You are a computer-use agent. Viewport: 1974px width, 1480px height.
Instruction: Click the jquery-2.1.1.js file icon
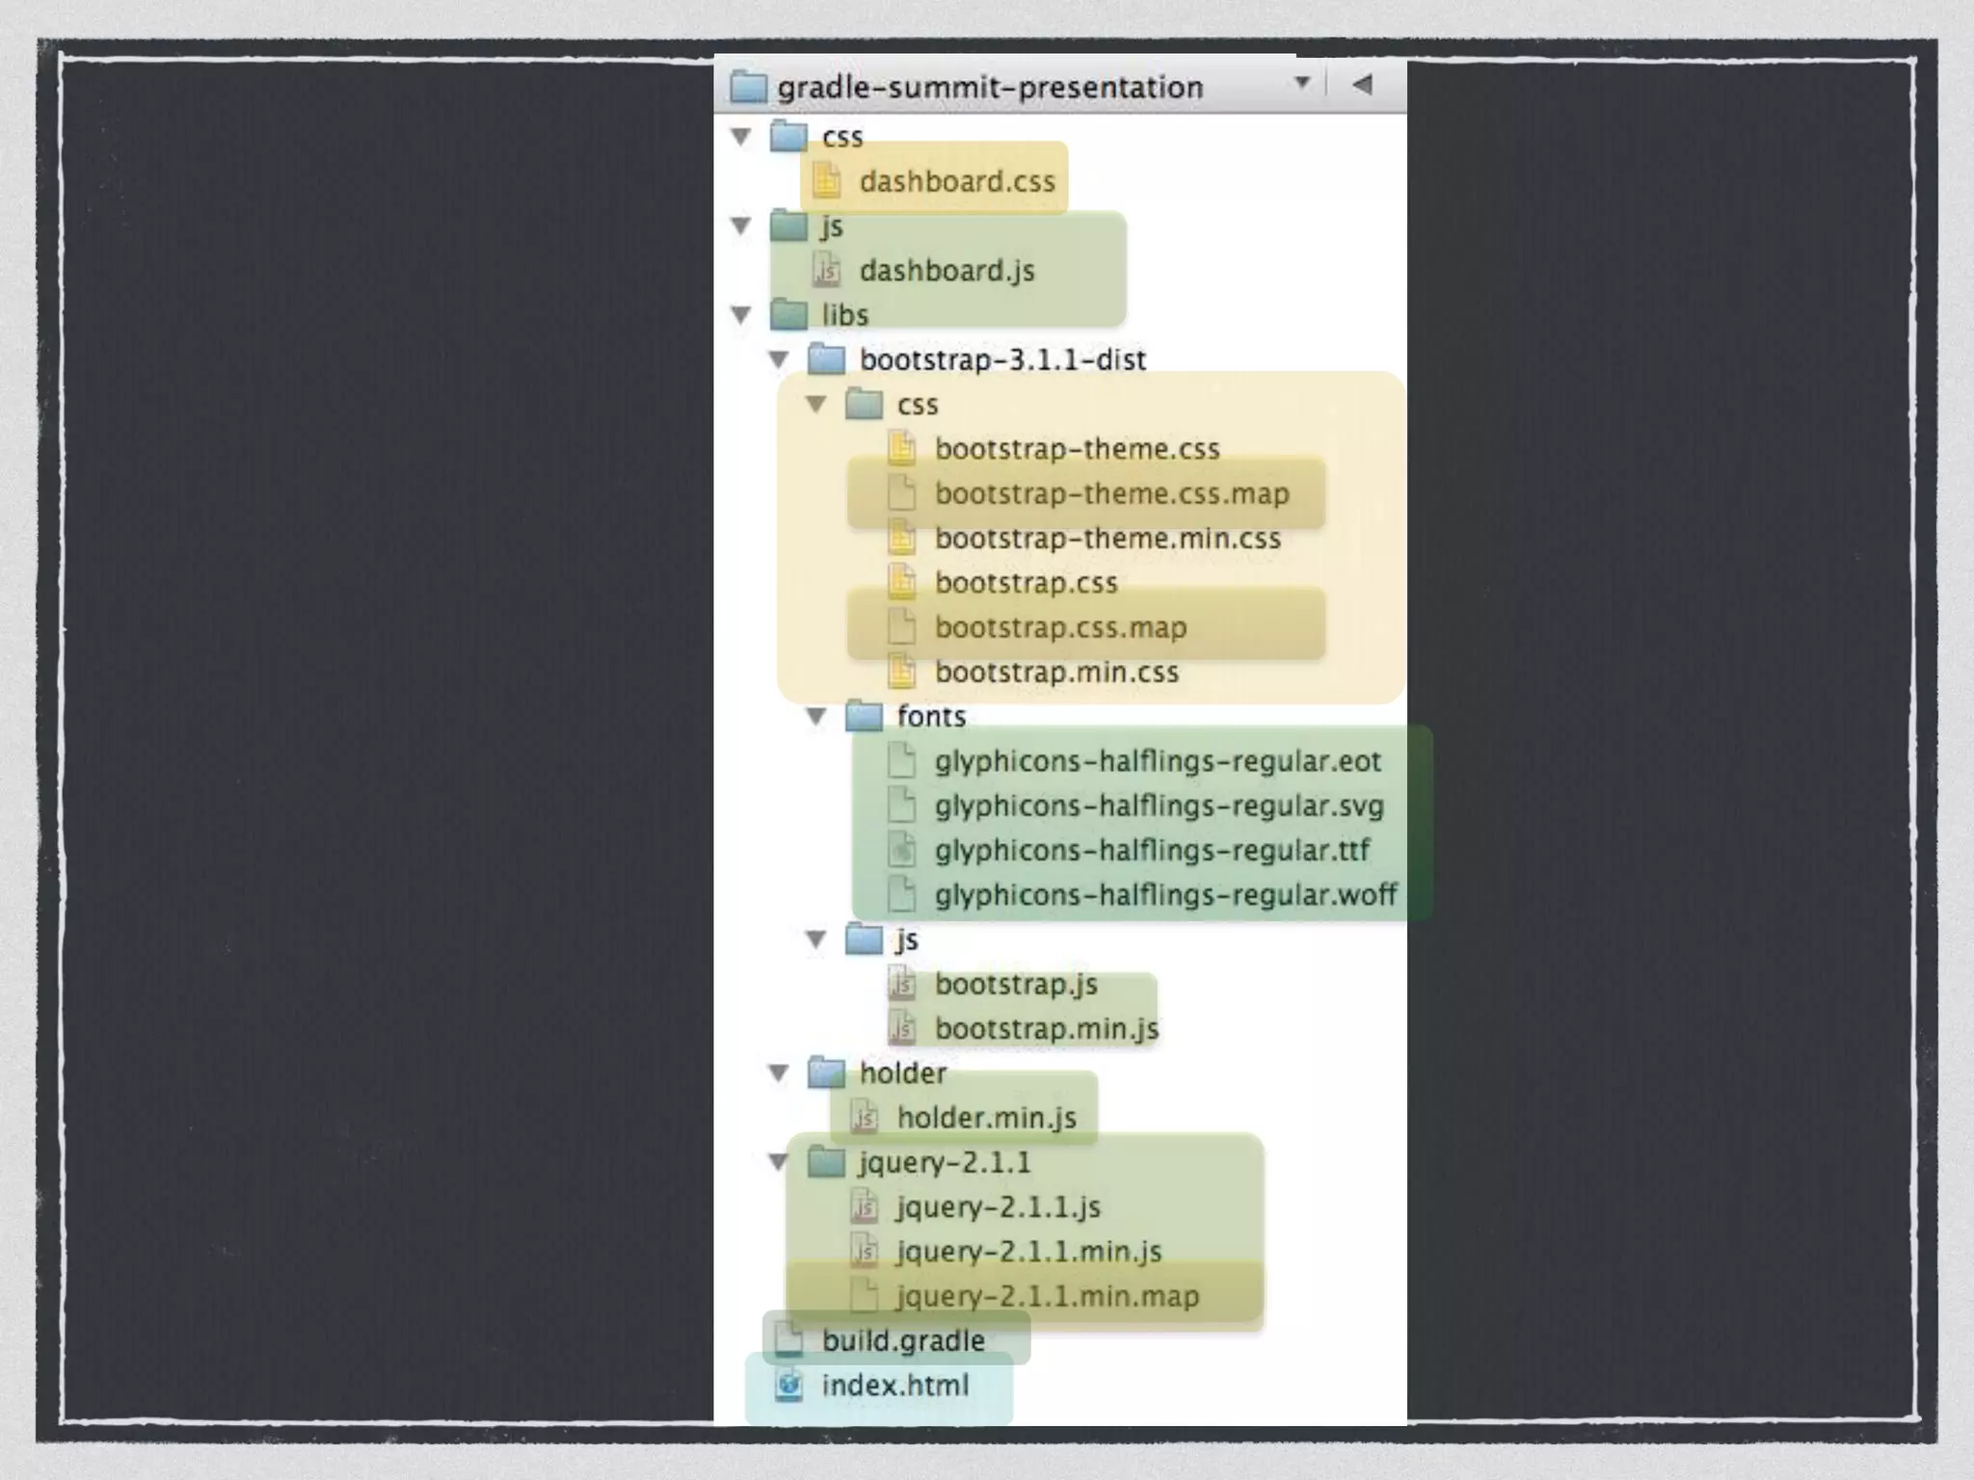(864, 1205)
